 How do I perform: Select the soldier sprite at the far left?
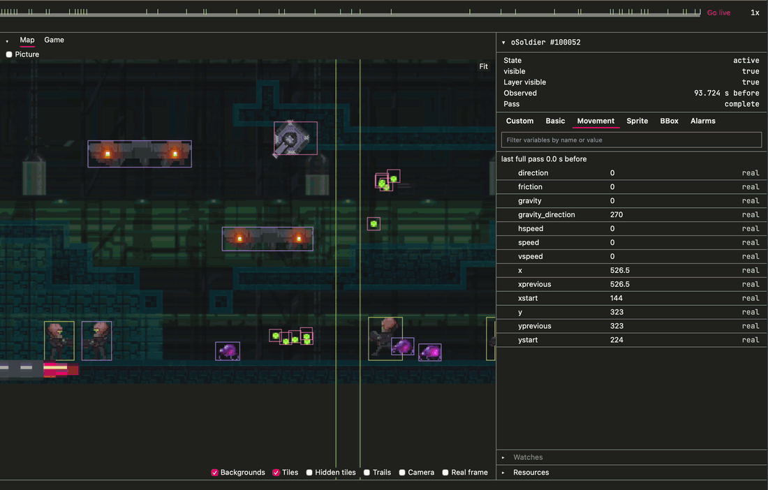click(59, 341)
